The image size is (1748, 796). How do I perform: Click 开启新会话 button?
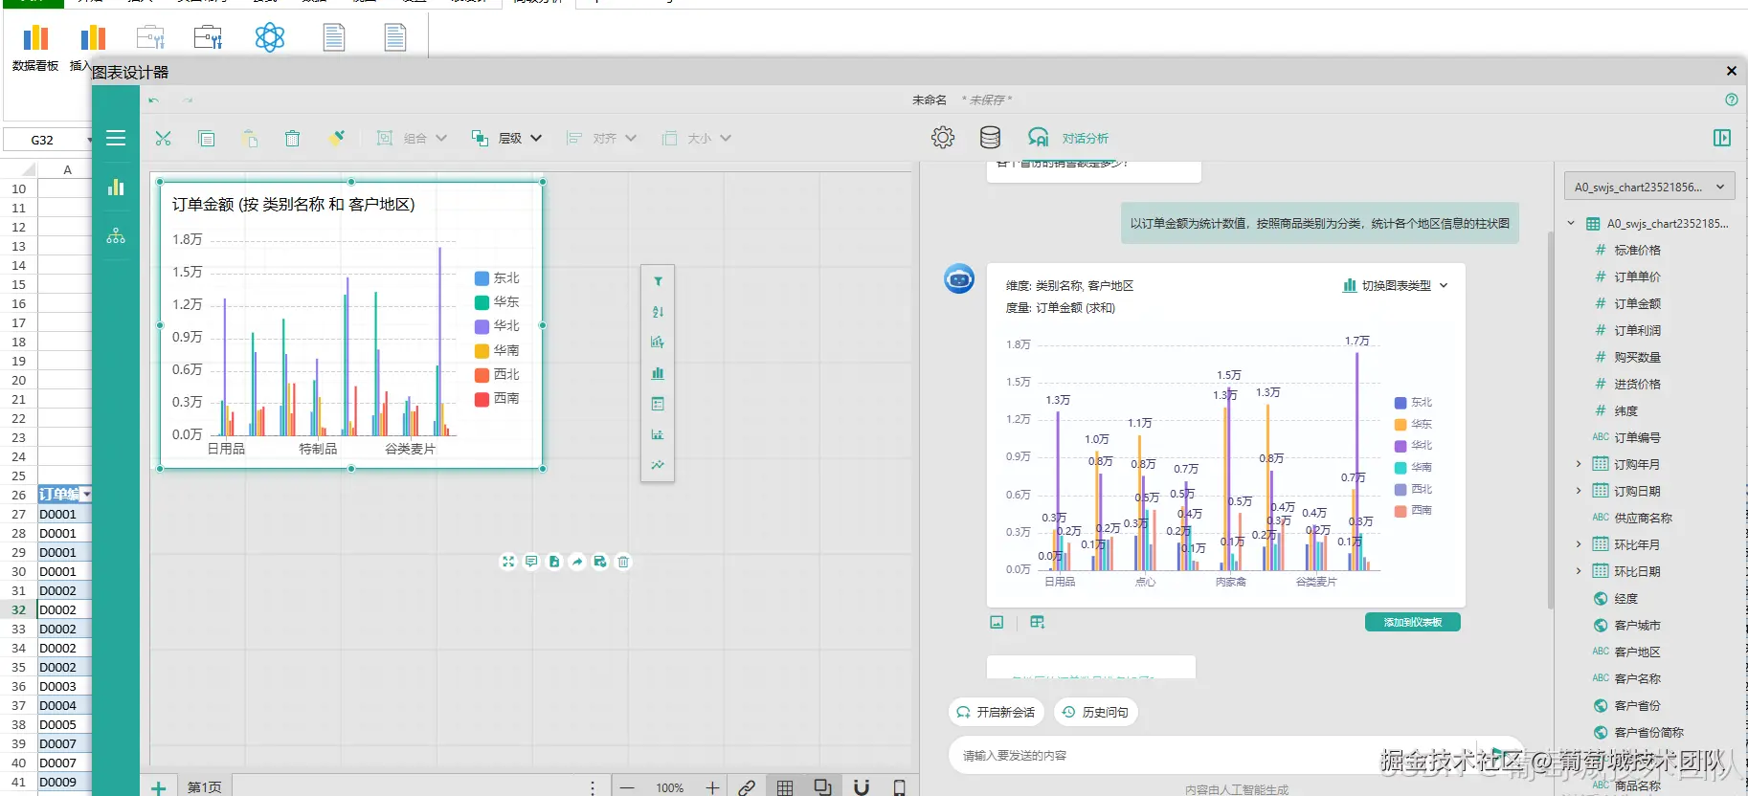996,712
